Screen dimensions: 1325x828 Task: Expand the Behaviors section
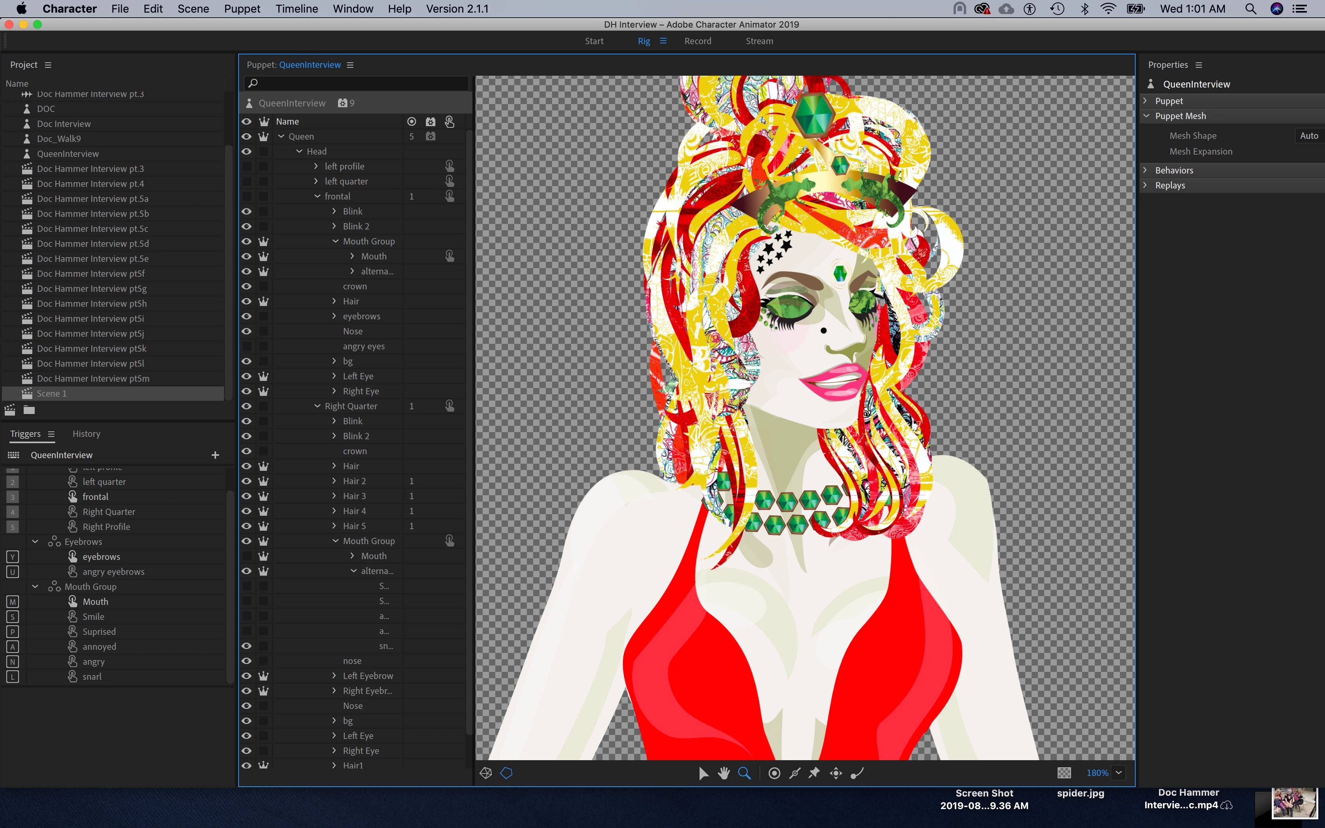1145,170
